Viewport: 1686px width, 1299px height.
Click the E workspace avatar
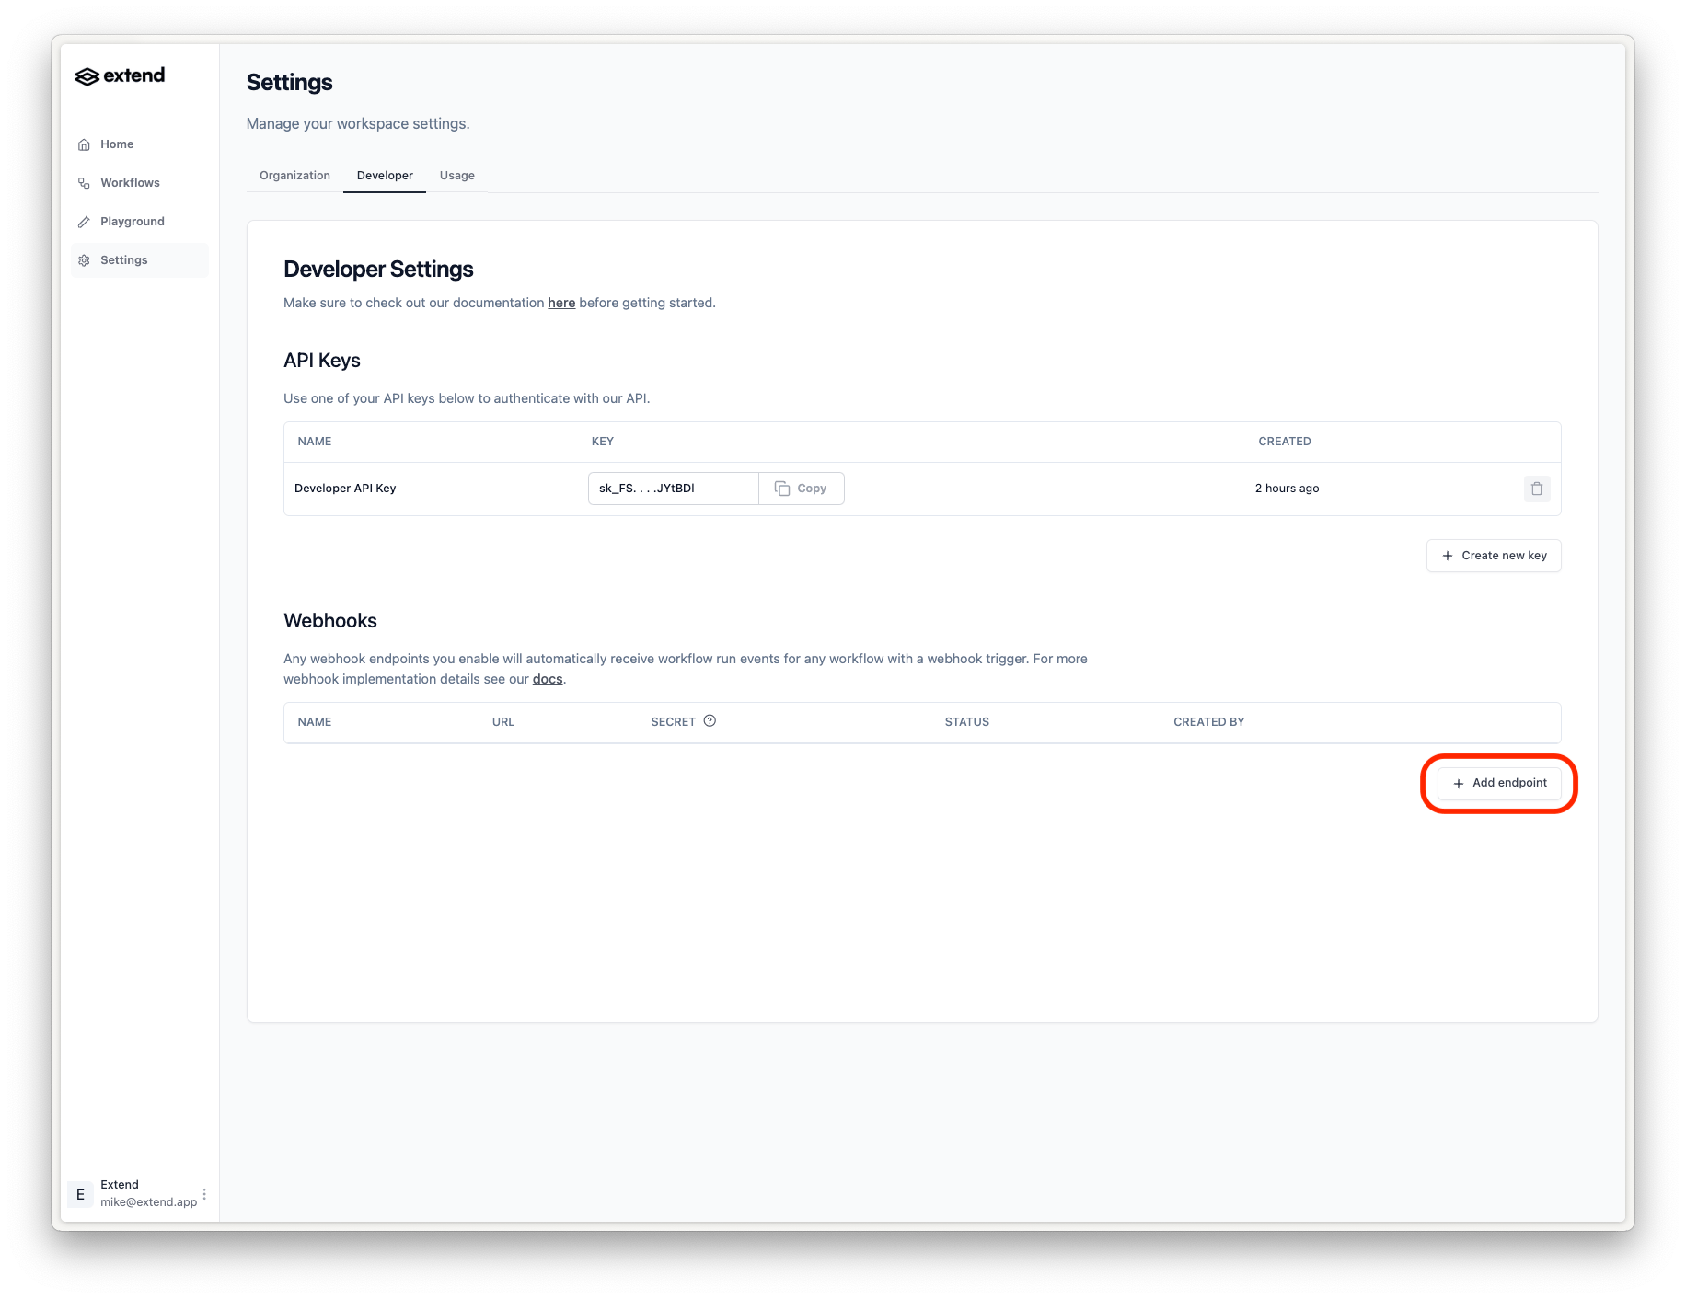pyautogui.click(x=81, y=1194)
